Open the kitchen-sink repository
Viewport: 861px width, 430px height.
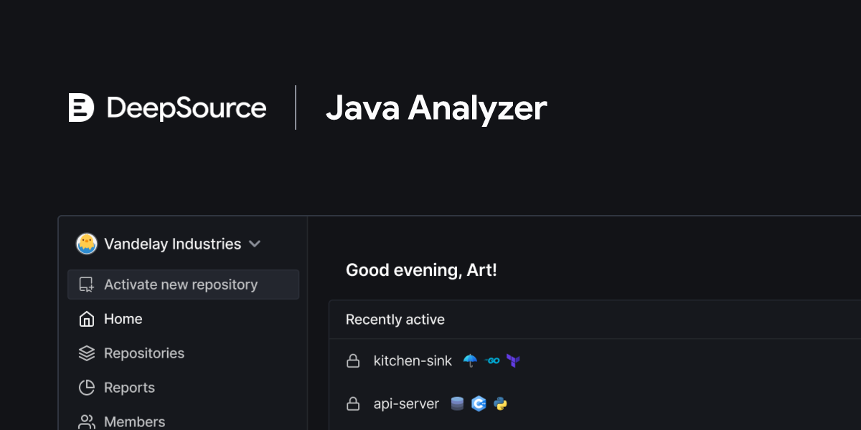[413, 361]
